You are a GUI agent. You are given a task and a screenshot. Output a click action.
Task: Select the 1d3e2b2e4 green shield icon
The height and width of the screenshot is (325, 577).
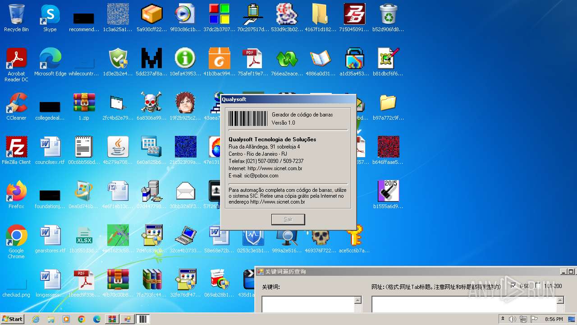tap(118, 62)
